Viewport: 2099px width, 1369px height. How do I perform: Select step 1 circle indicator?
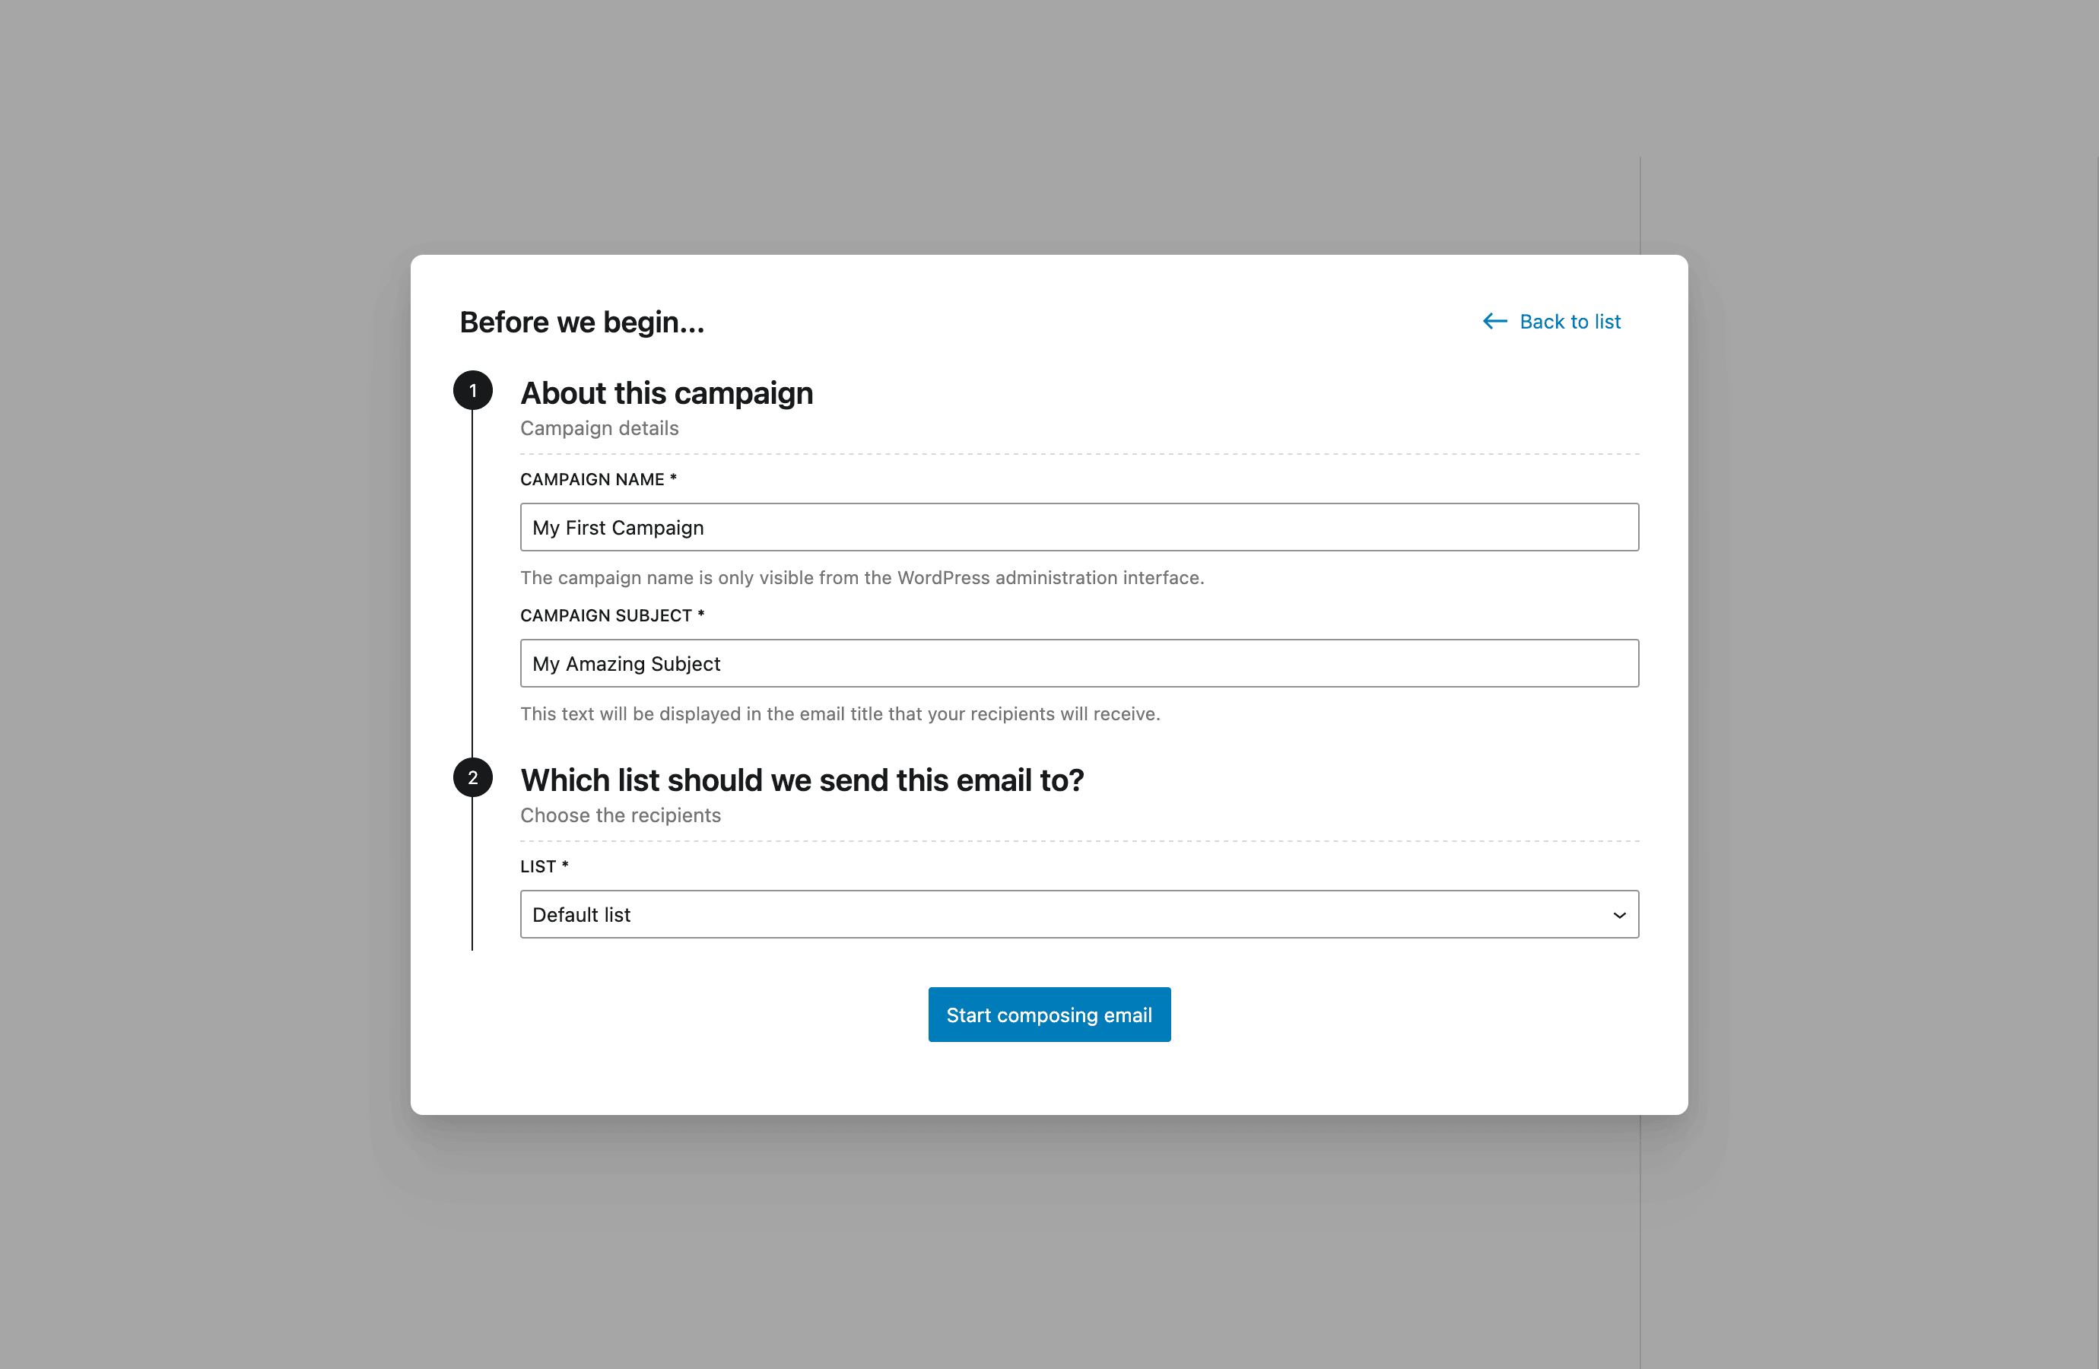(474, 389)
